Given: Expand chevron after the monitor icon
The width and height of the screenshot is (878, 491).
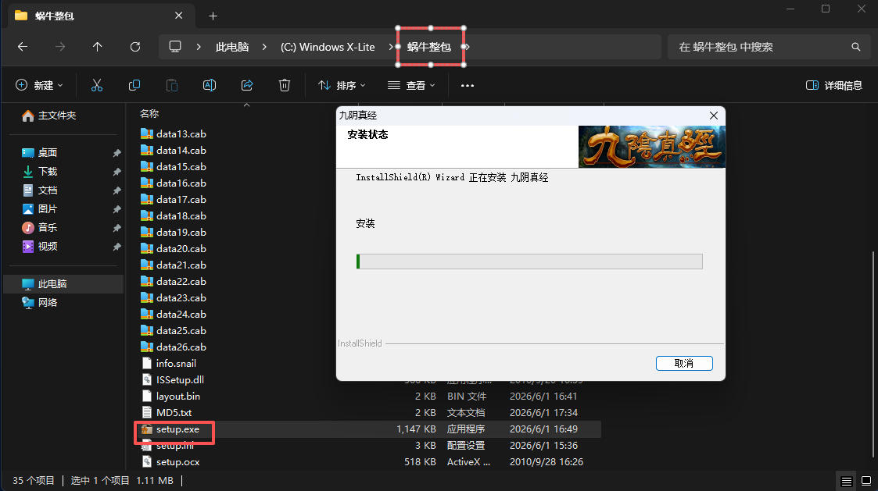Looking at the screenshot, I should (199, 47).
